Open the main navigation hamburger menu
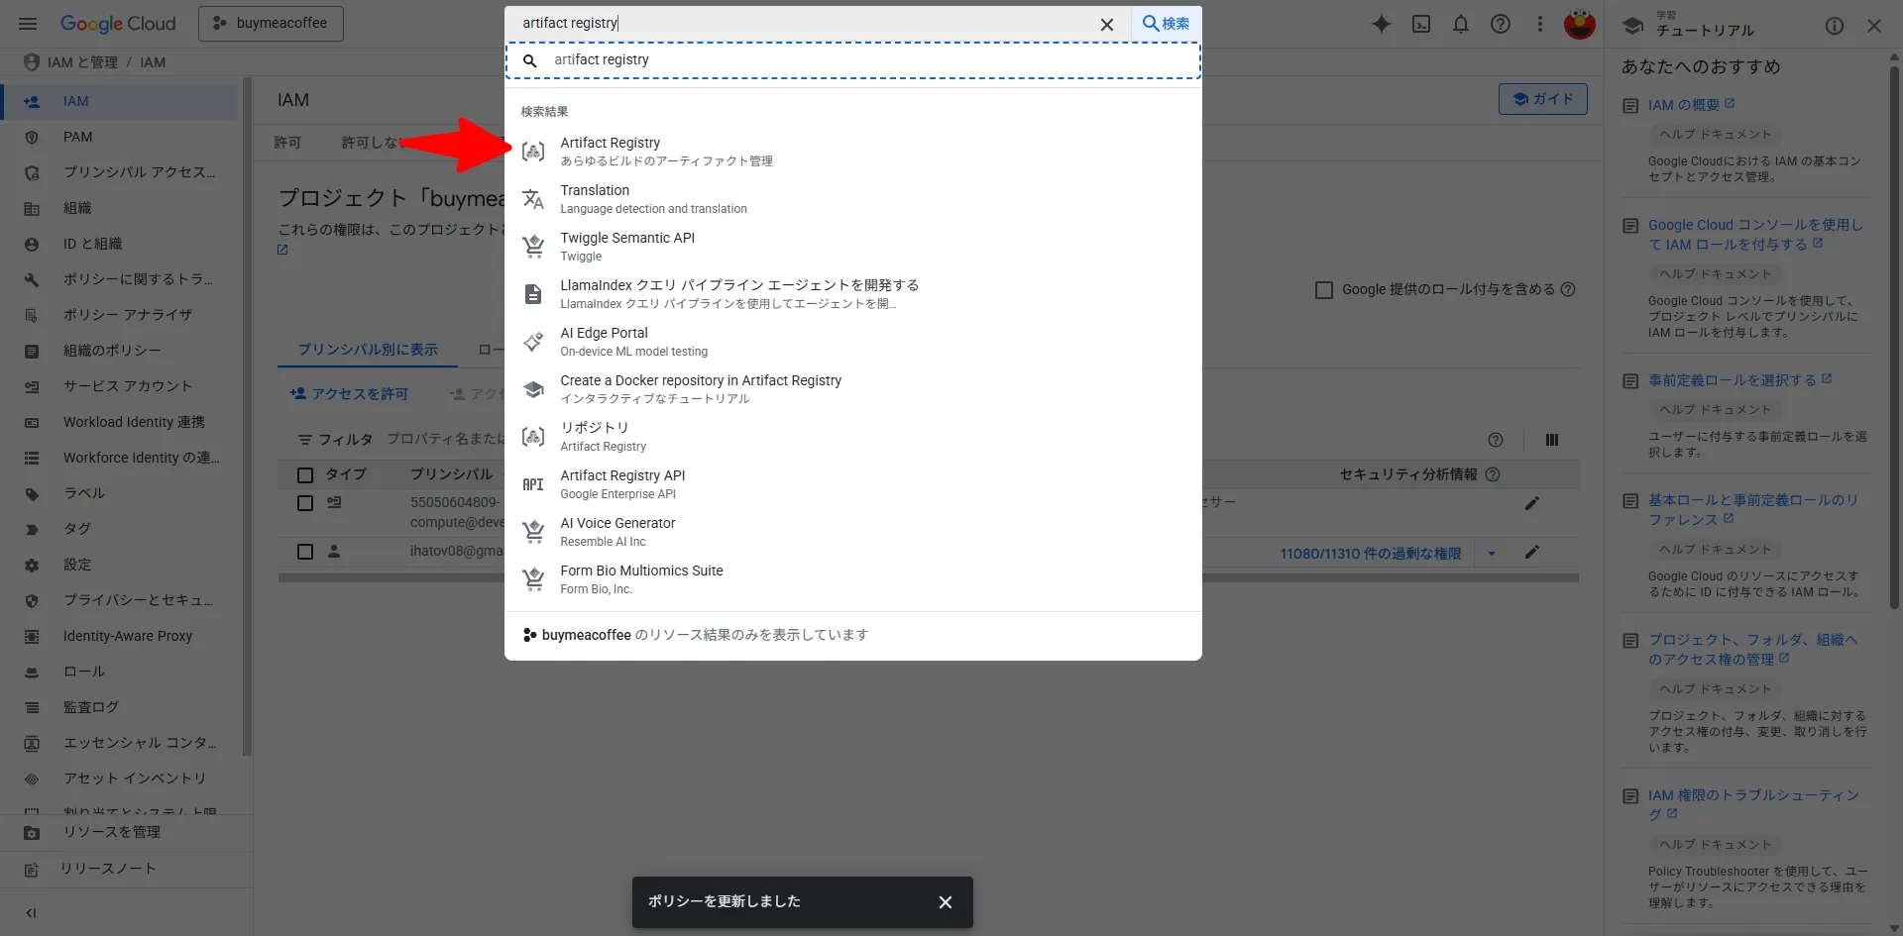Image resolution: width=1903 pixels, height=936 pixels. [x=28, y=24]
